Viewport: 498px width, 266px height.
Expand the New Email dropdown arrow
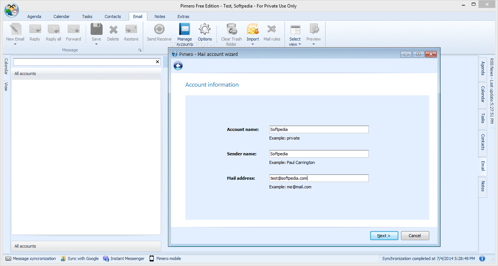15,44
